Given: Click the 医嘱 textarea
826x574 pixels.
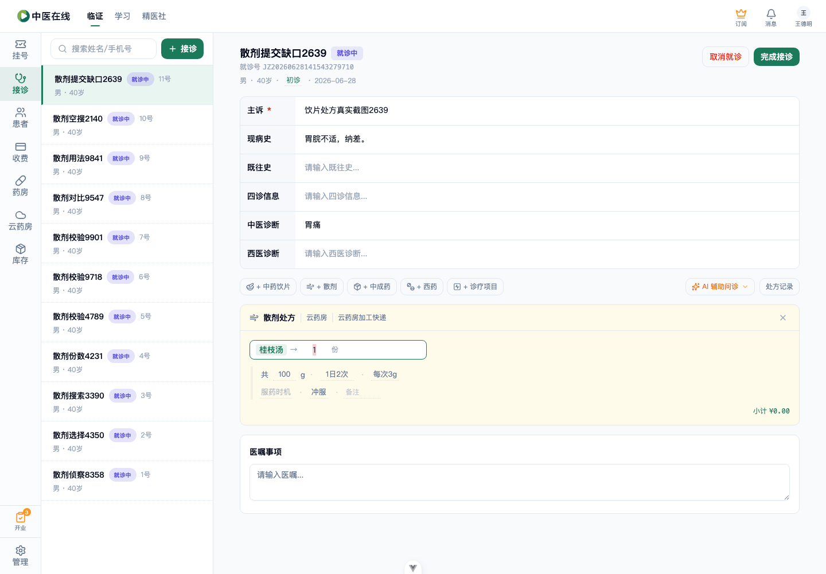Looking at the screenshot, I should 520,482.
